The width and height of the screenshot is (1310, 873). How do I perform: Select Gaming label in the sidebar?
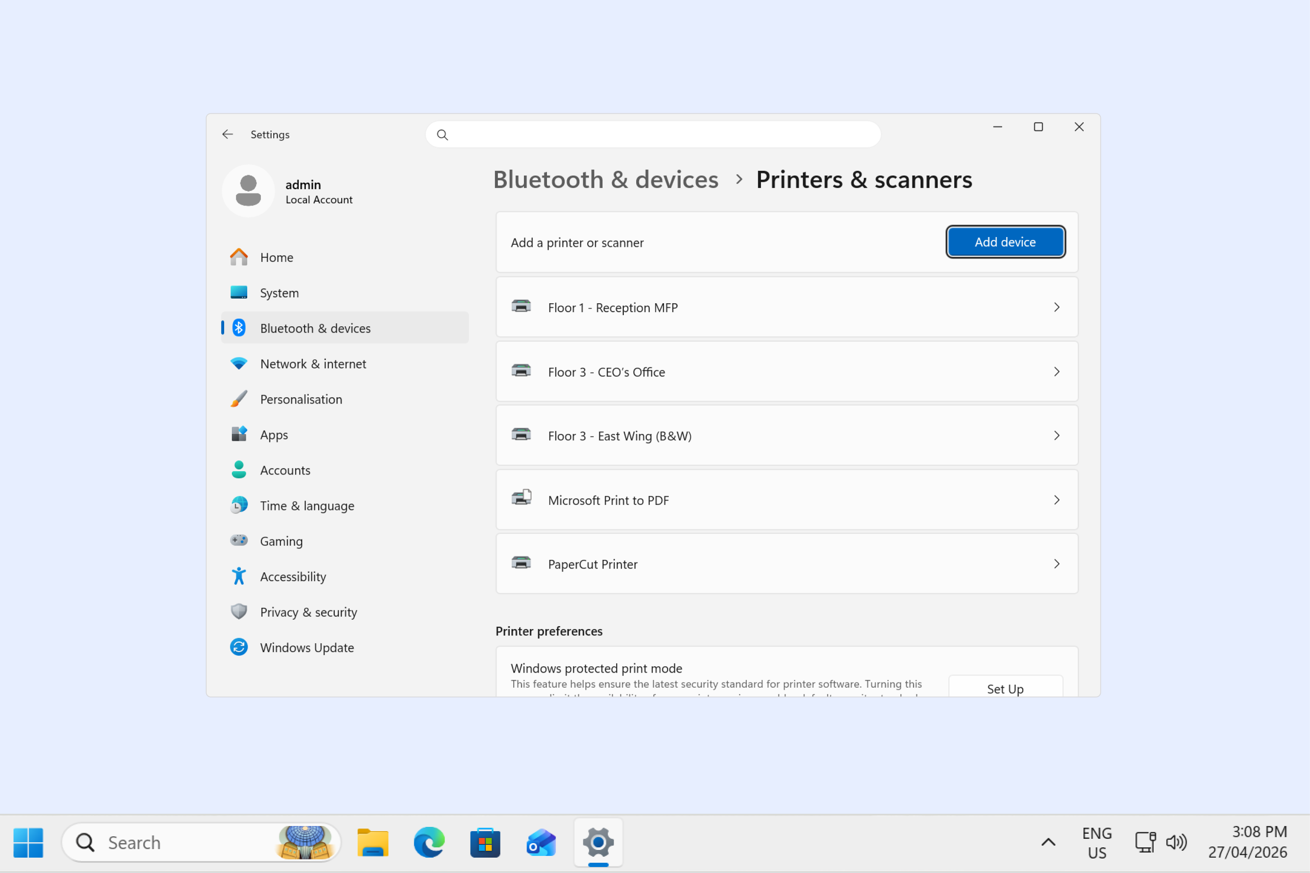(x=281, y=541)
